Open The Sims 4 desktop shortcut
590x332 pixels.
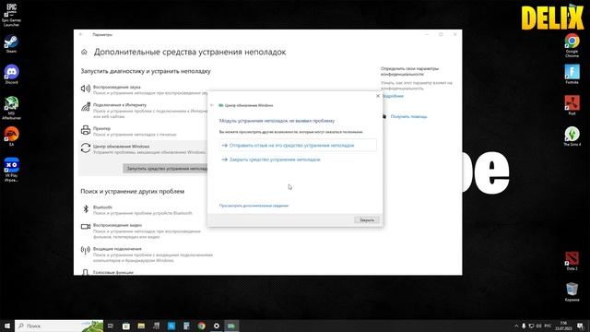click(x=572, y=136)
